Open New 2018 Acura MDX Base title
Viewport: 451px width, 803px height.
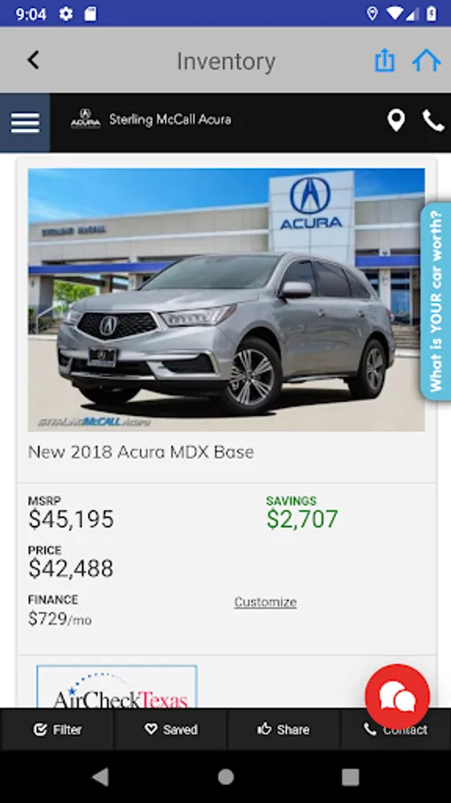click(x=141, y=452)
